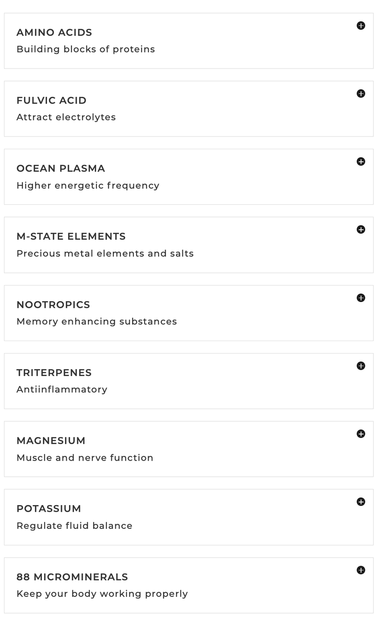The image size is (376, 631).
Task: Click the plus icon beside Triterpenes
Action: tap(361, 366)
